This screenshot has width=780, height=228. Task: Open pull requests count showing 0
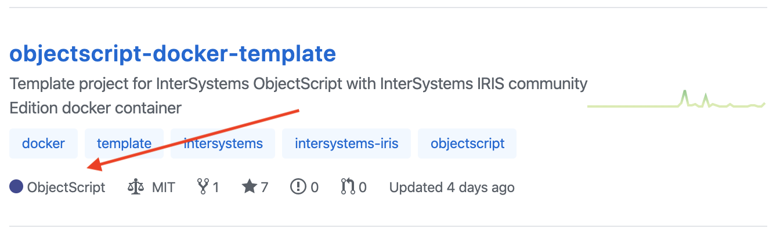pos(363,187)
